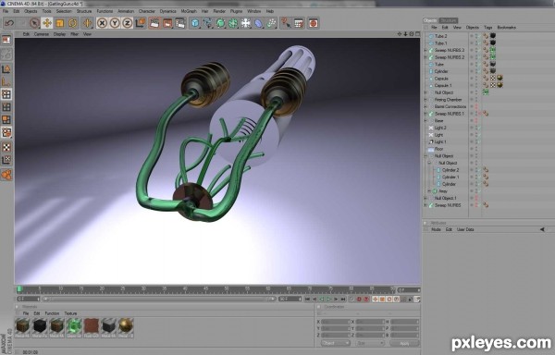Select the Live Selection arrow tool

click(x=34, y=23)
